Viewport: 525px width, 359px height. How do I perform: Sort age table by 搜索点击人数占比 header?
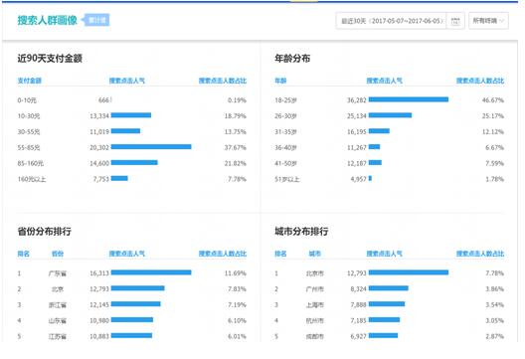pos(480,81)
